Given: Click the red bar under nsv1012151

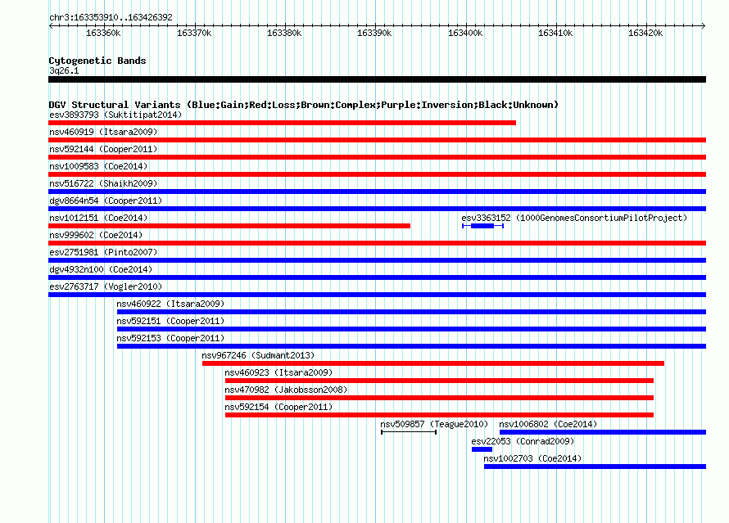Looking at the screenshot, I should pyautogui.click(x=229, y=226).
